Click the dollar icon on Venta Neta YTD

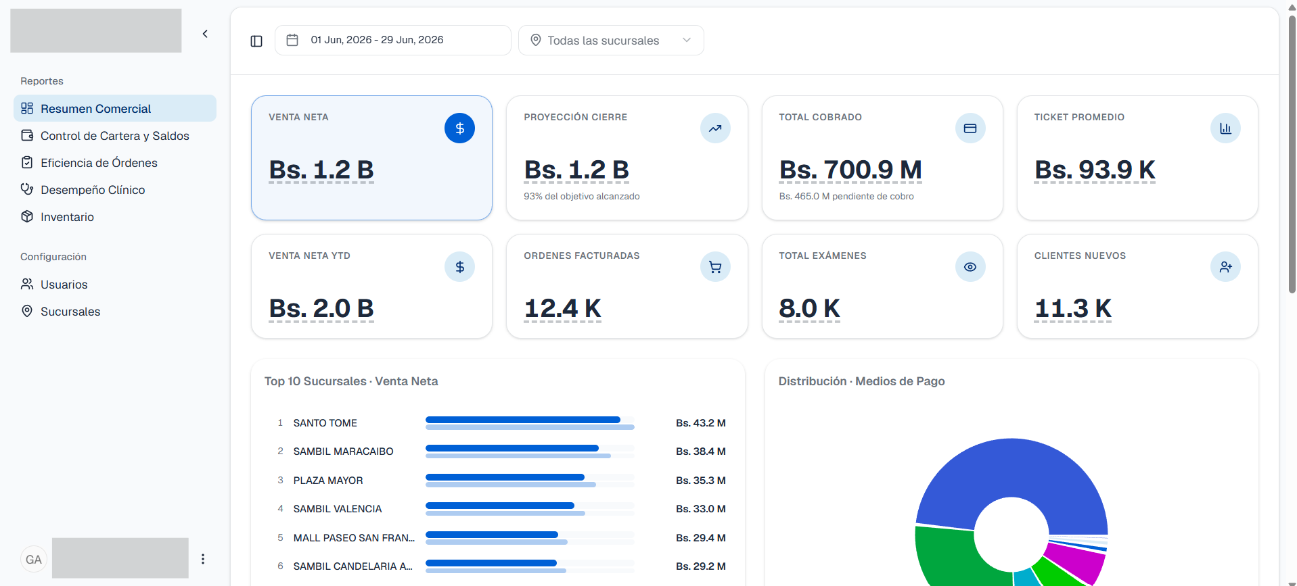click(x=459, y=267)
